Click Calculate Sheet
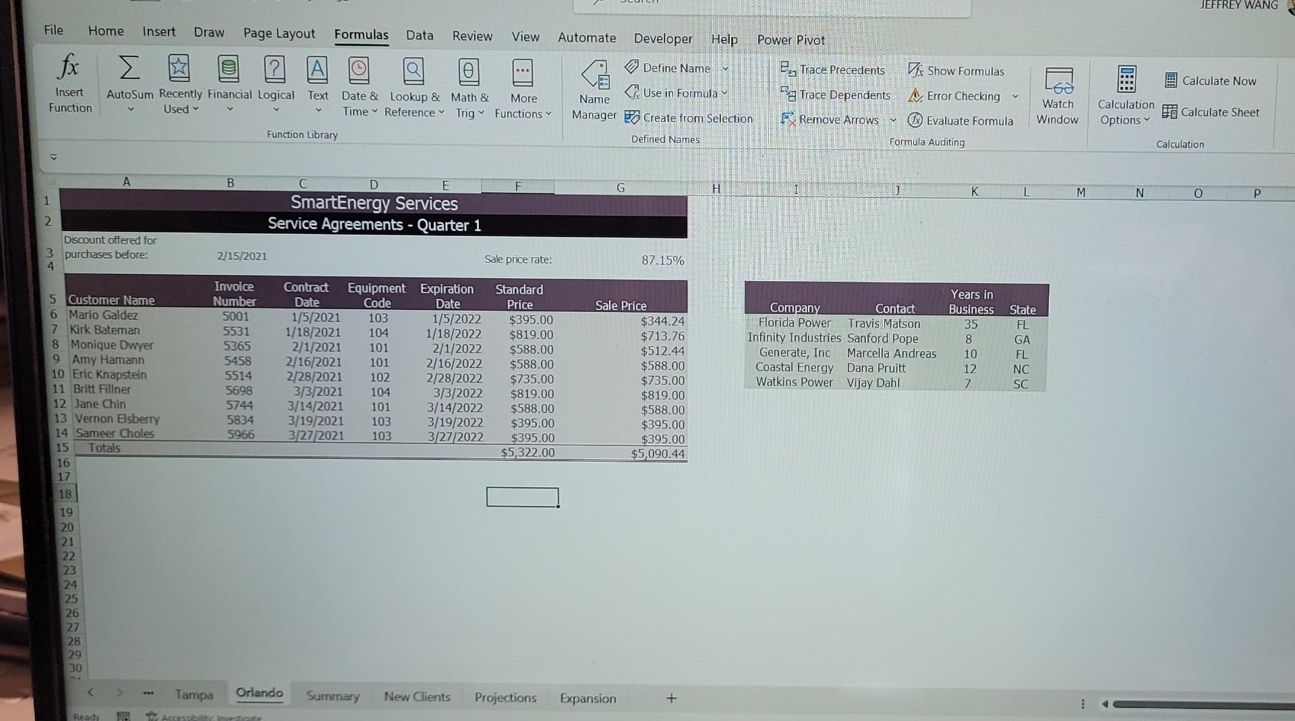The height and width of the screenshot is (721, 1295). point(1211,112)
